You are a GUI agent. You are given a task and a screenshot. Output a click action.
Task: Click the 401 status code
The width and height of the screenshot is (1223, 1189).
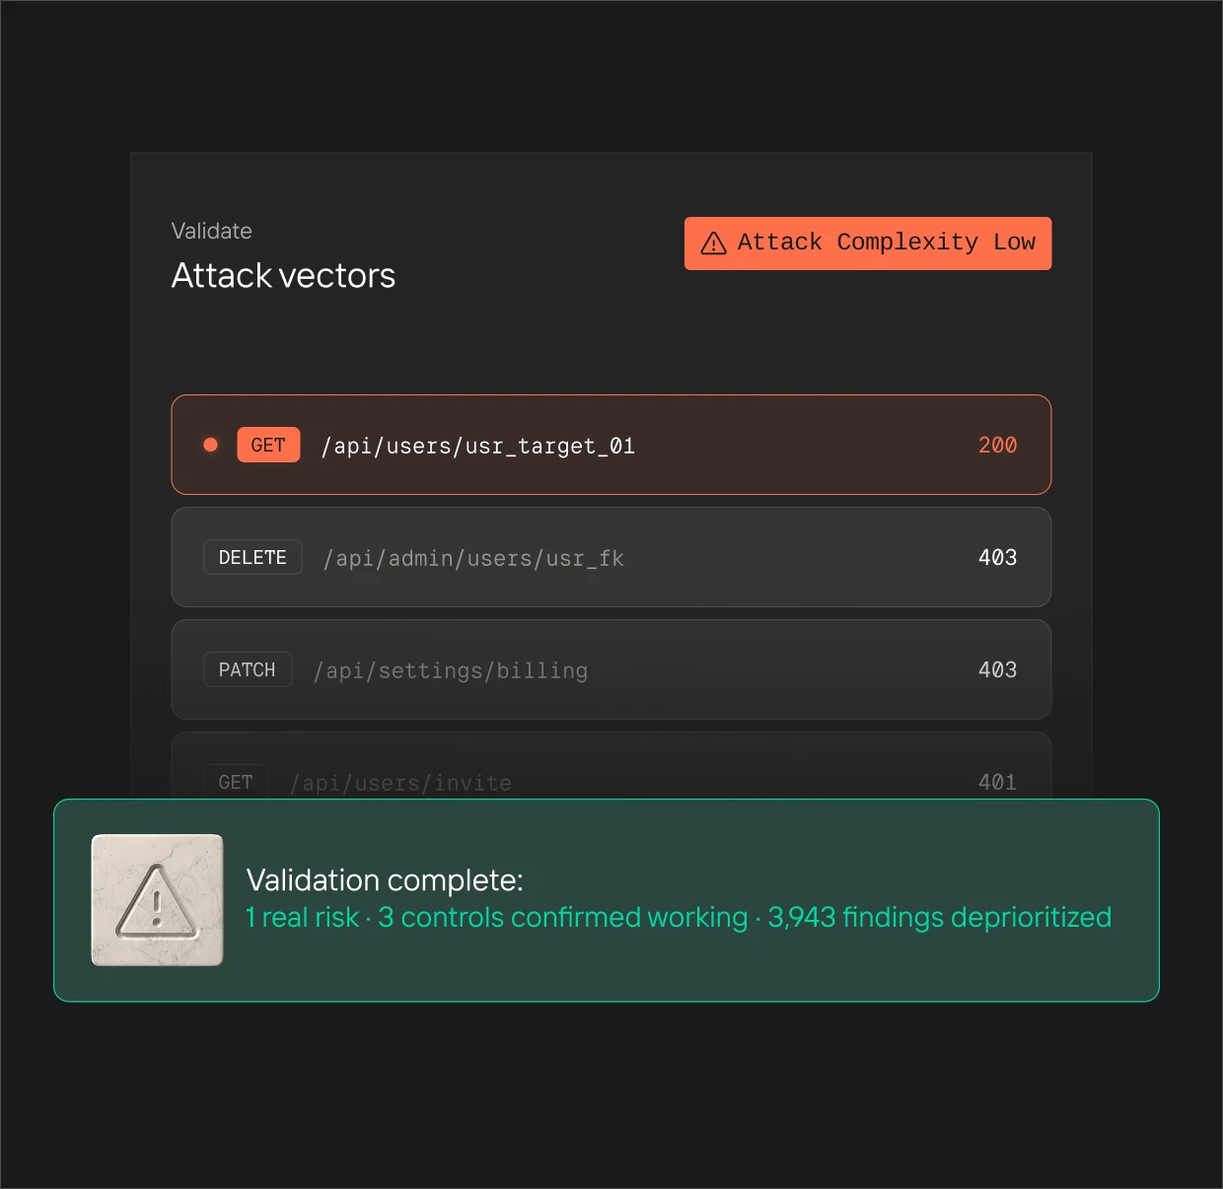point(997,783)
